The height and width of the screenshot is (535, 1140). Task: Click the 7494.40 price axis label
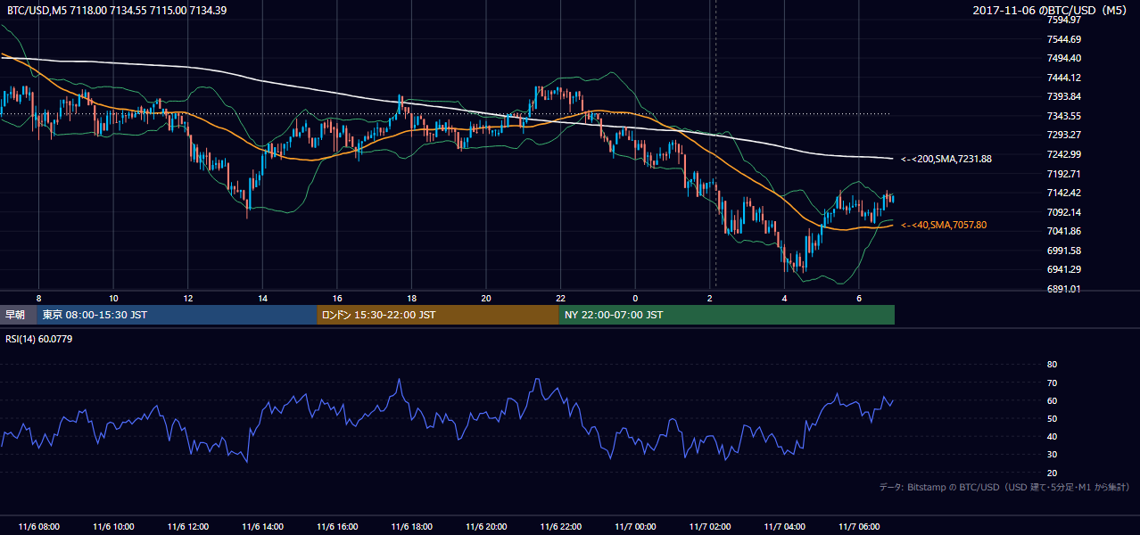pyautogui.click(x=1063, y=58)
